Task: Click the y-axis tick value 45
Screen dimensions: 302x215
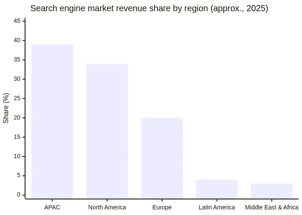Action: tap(17, 21)
